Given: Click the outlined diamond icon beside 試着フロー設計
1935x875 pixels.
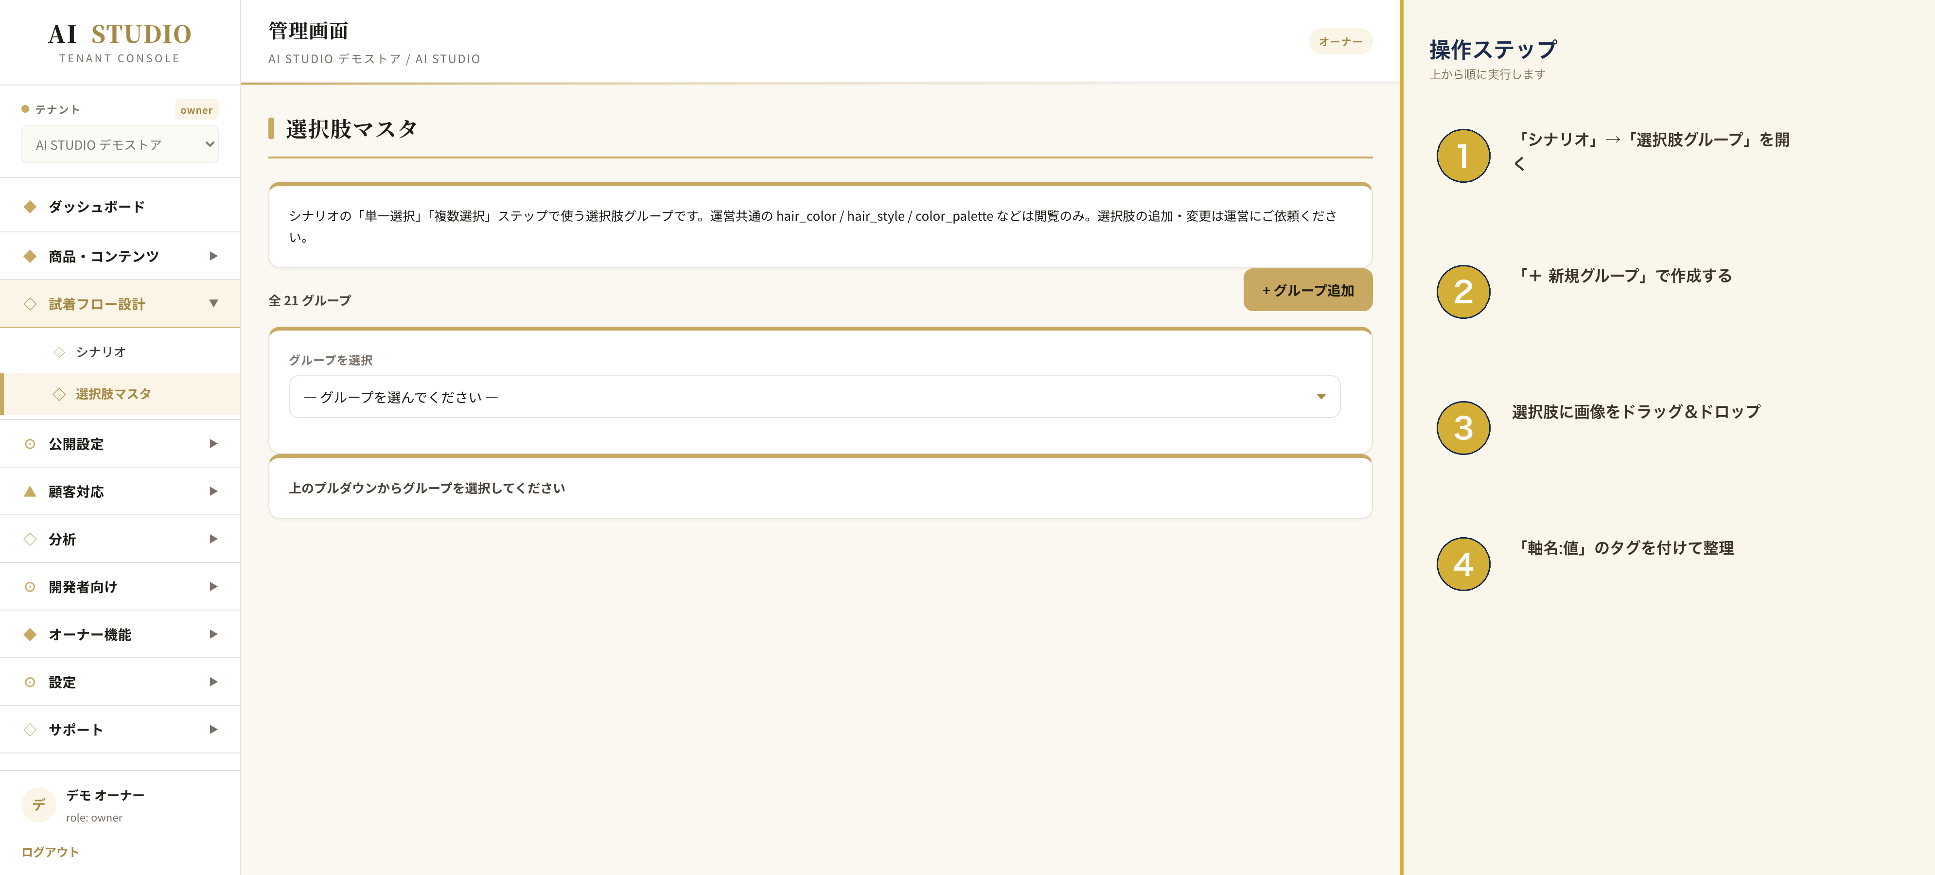Looking at the screenshot, I should tap(30, 304).
